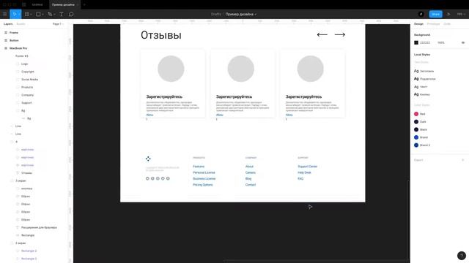
Task: Switch to the Untitled file tab
Action: [x=37, y=5]
